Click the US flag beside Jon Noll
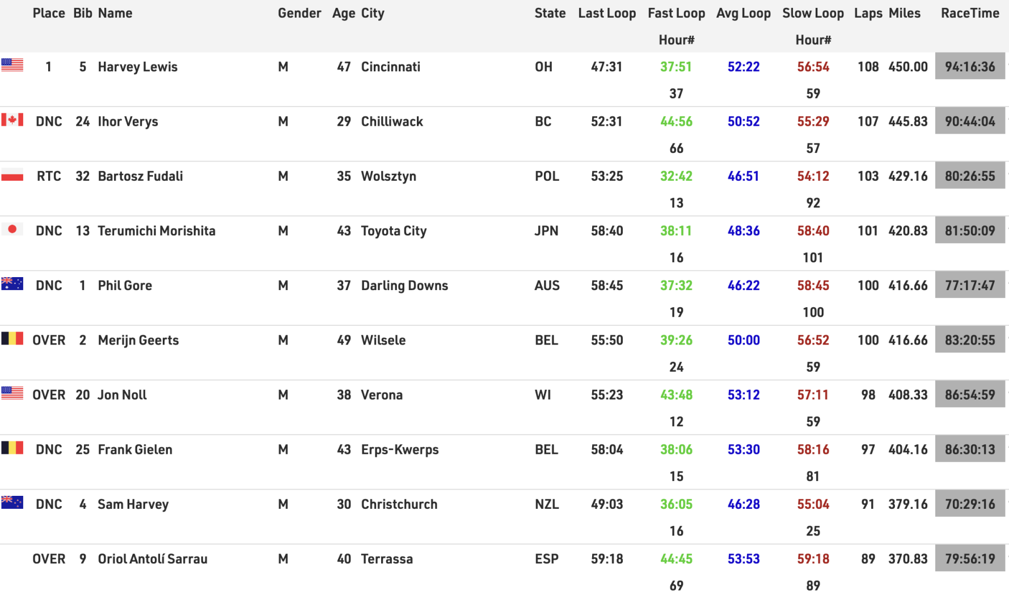The height and width of the screenshot is (595, 1009). (12, 393)
